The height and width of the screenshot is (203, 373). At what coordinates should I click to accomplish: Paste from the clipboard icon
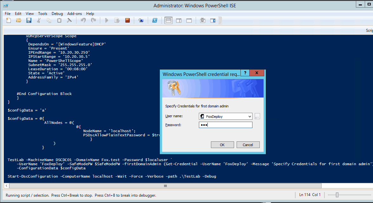[59, 20]
